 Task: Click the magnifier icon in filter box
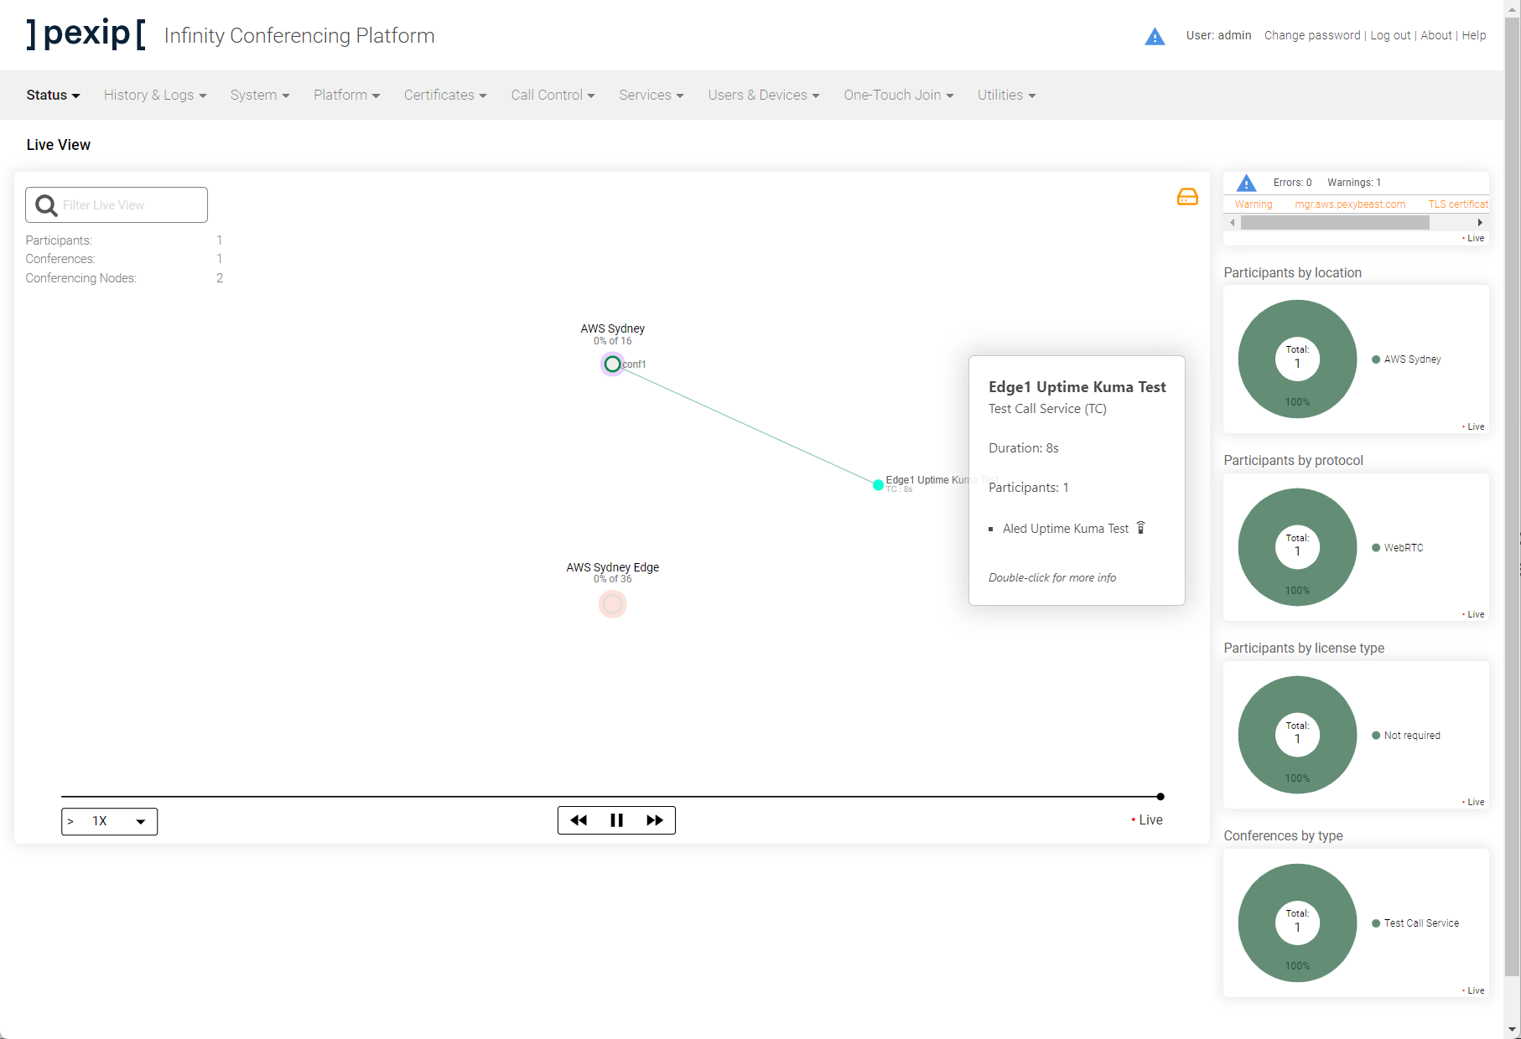pos(46,205)
